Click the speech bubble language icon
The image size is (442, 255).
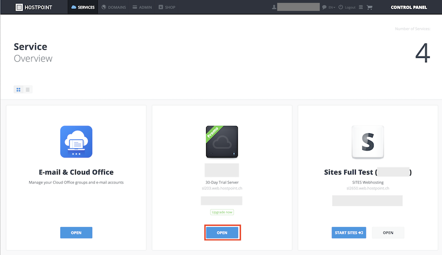324,7
